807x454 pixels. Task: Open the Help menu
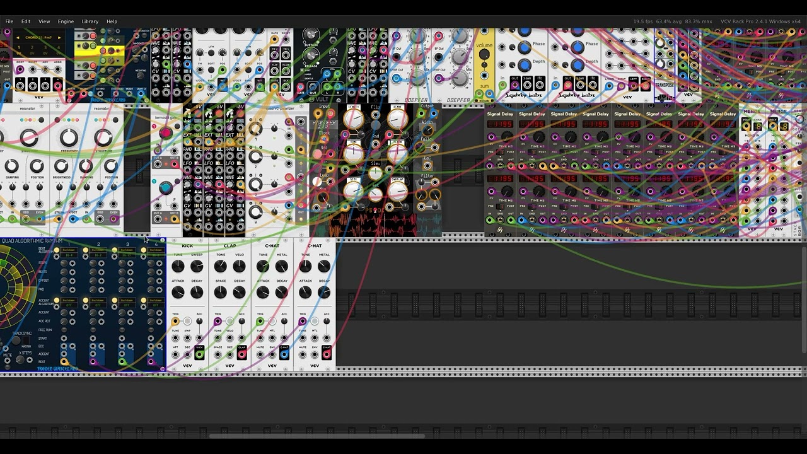112,21
